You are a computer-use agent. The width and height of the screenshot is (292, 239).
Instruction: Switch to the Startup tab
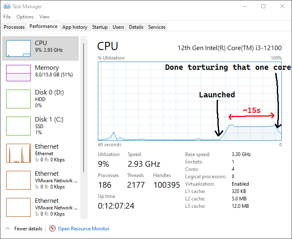(100, 27)
